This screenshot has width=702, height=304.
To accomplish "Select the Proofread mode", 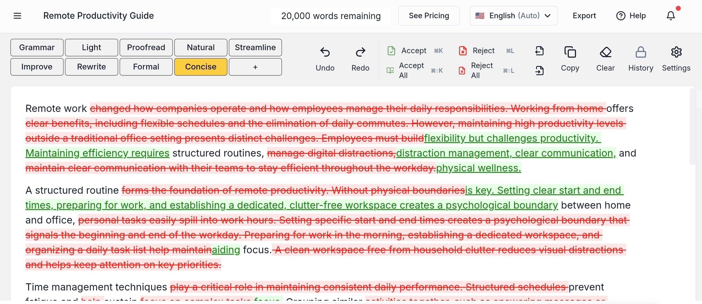I will [146, 48].
